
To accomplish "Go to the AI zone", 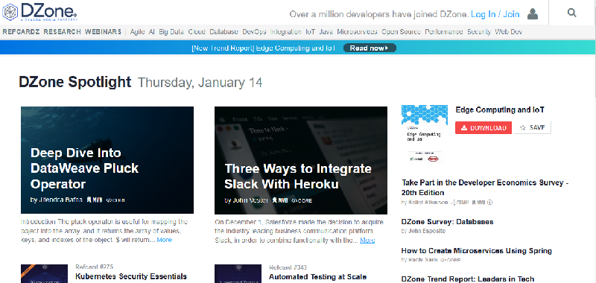I will 152,32.
